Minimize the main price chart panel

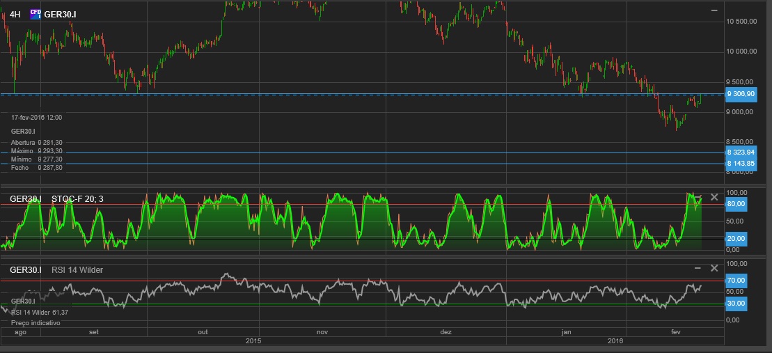pyautogui.click(x=714, y=10)
